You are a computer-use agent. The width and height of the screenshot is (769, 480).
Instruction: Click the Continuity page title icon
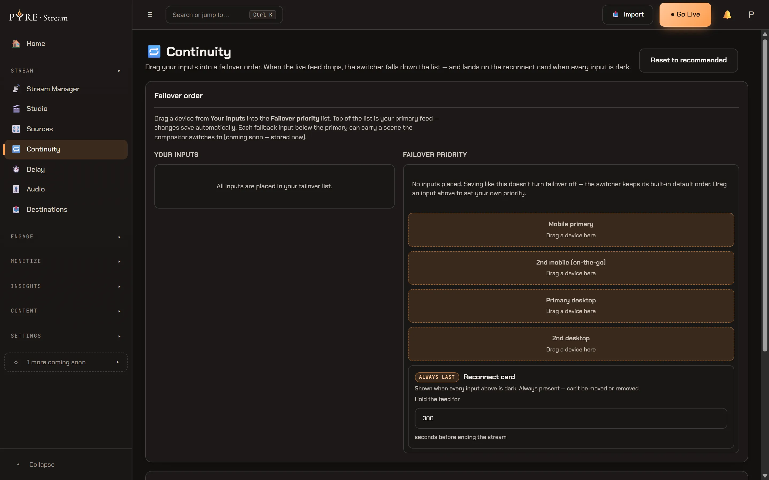click(x=154, y=51)
